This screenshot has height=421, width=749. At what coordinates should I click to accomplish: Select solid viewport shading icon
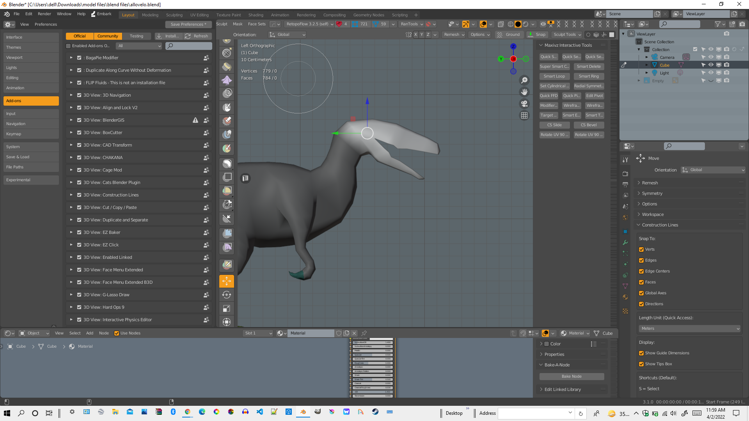click(x=518, y=24)
